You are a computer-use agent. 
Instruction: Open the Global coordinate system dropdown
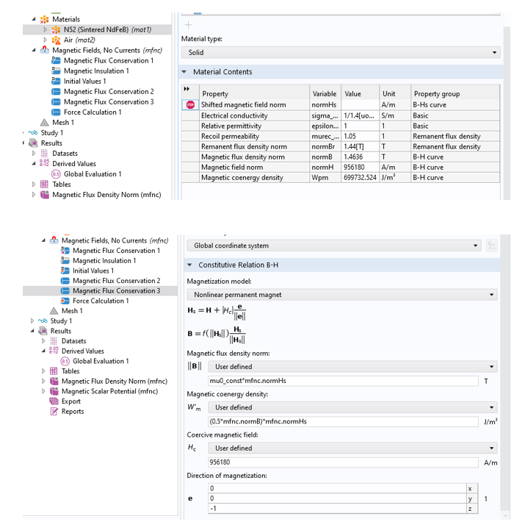pyautogui.click(x=335, y=246)
